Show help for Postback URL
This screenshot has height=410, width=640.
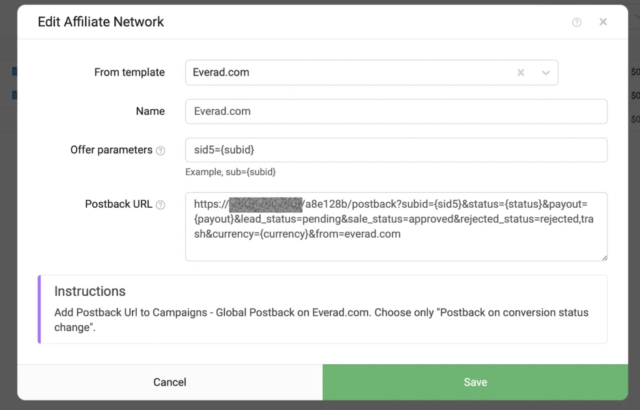click(161, 205)
